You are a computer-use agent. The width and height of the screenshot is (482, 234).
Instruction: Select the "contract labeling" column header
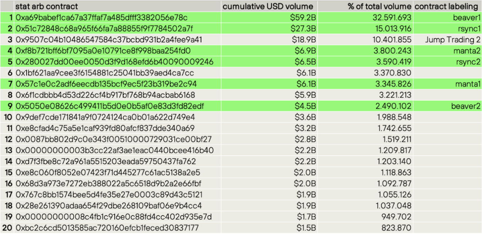[446, 6]
